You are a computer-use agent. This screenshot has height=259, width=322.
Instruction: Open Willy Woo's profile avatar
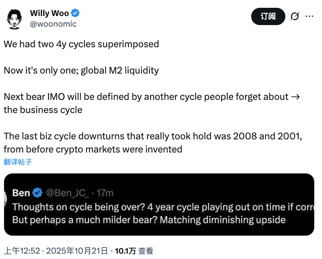coord(15,18)
